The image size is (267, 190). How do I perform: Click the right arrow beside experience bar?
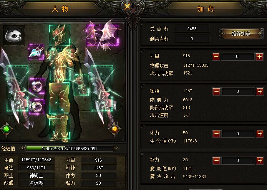(x=116, y=148)
